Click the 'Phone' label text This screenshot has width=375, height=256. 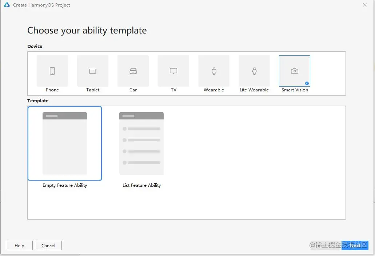[x=52, y=90]
